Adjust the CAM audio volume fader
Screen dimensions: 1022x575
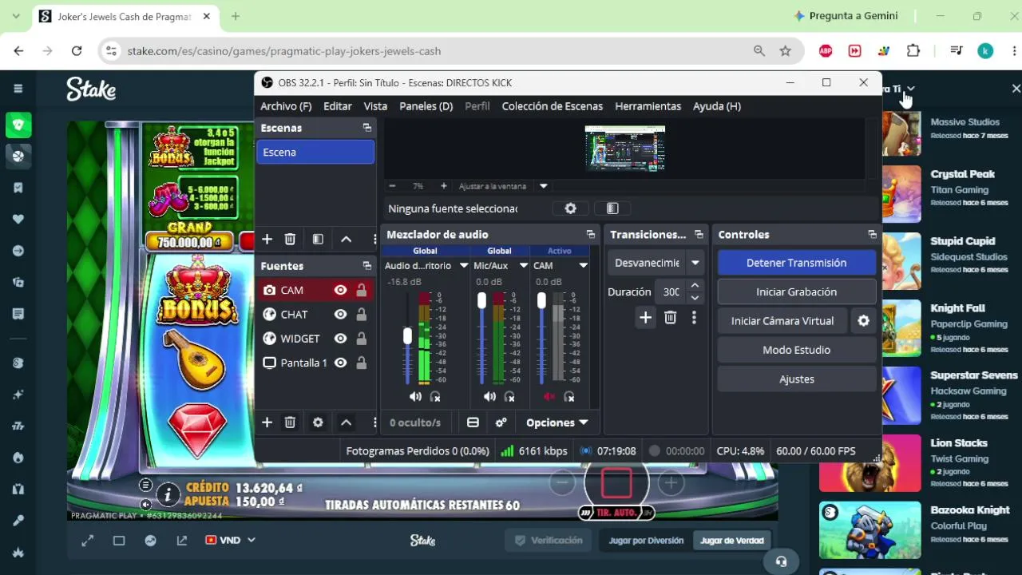(541, 300)
